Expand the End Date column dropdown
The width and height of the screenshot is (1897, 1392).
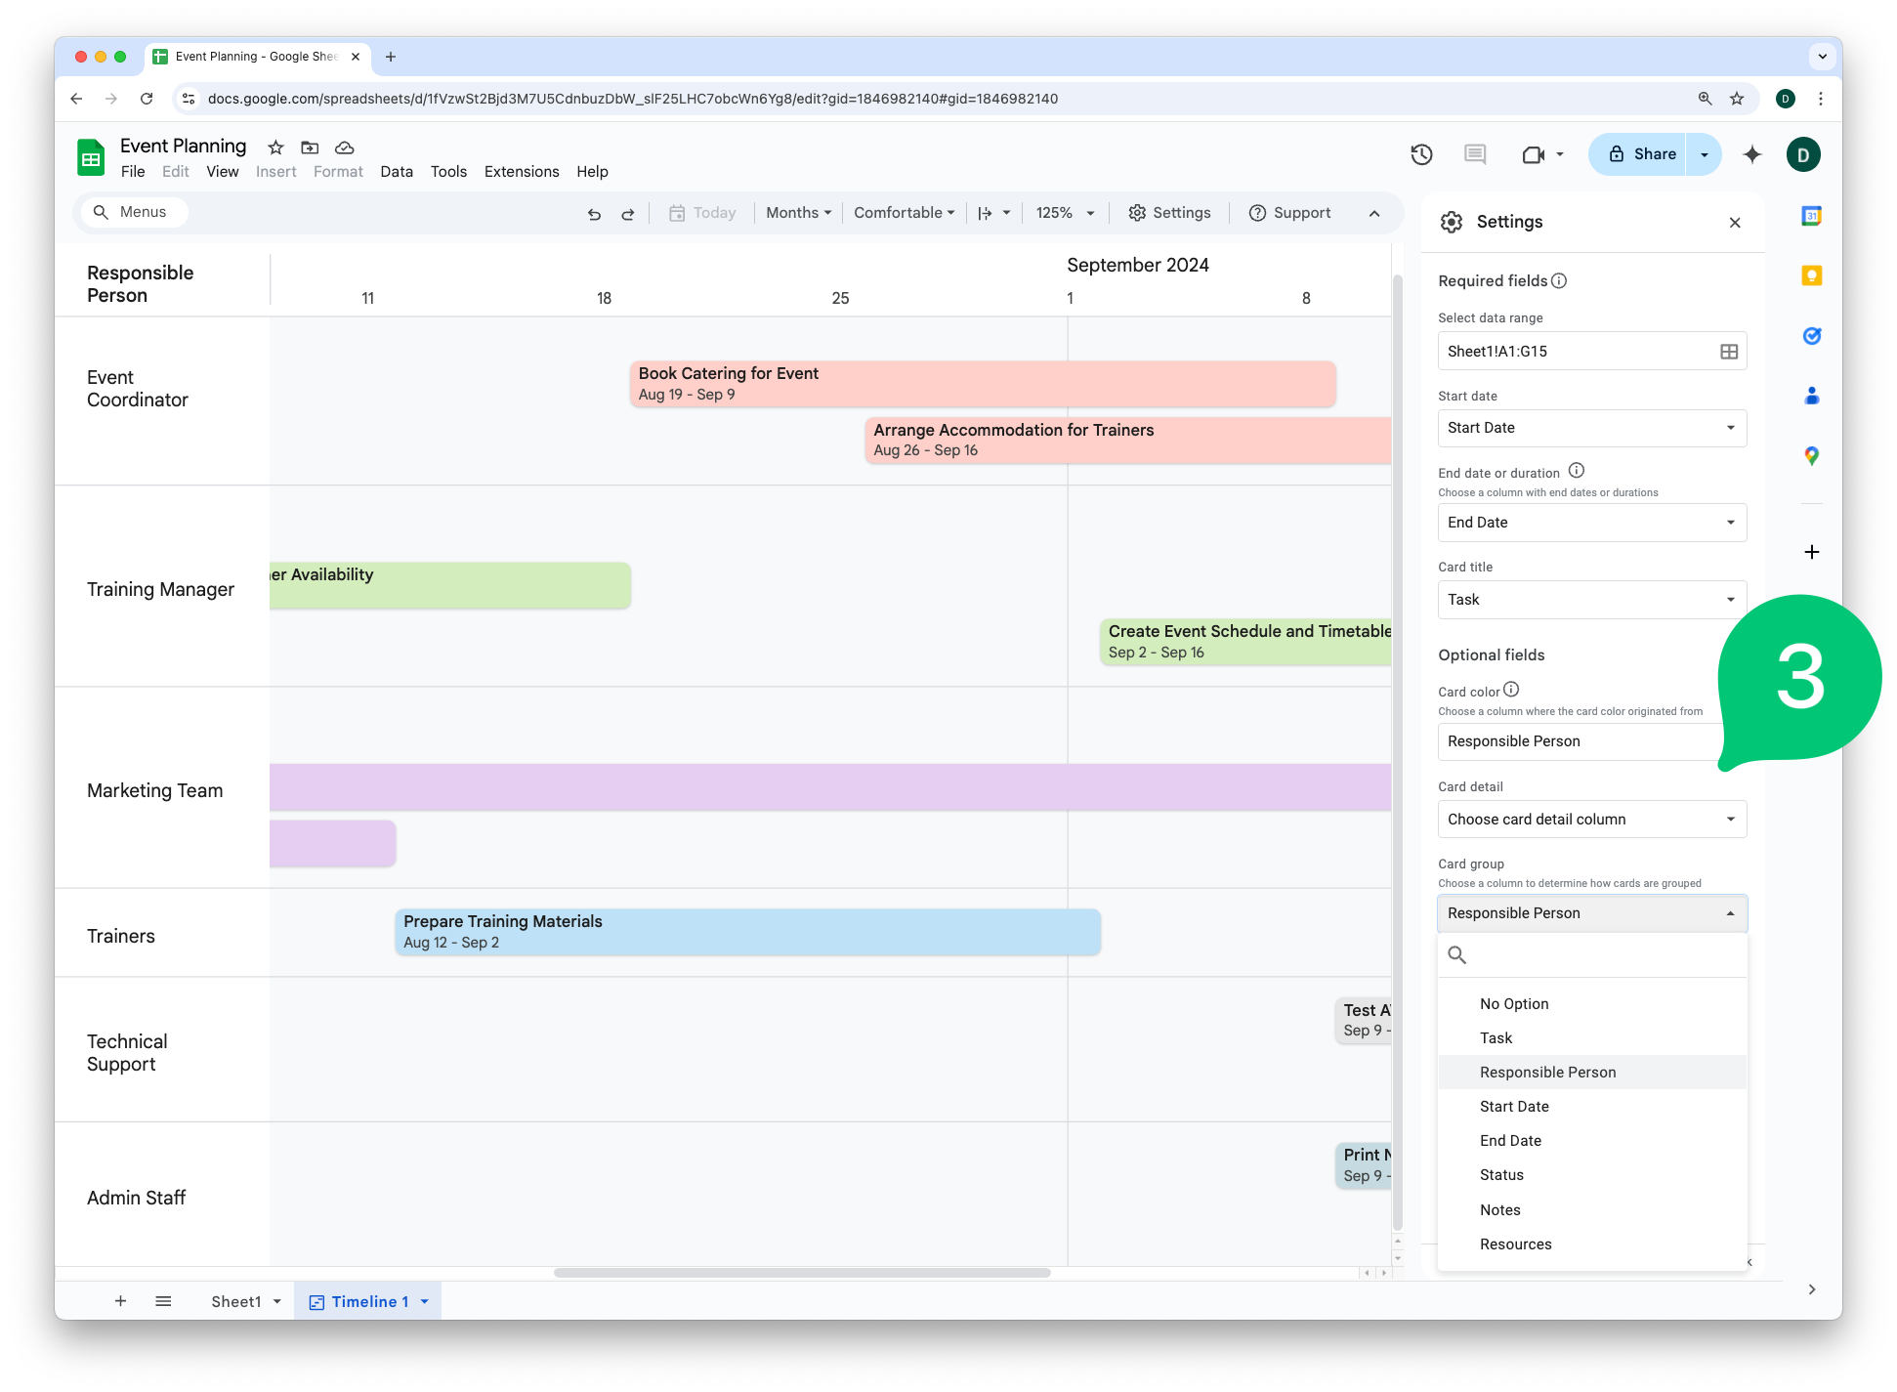[x=1730, y=523]
